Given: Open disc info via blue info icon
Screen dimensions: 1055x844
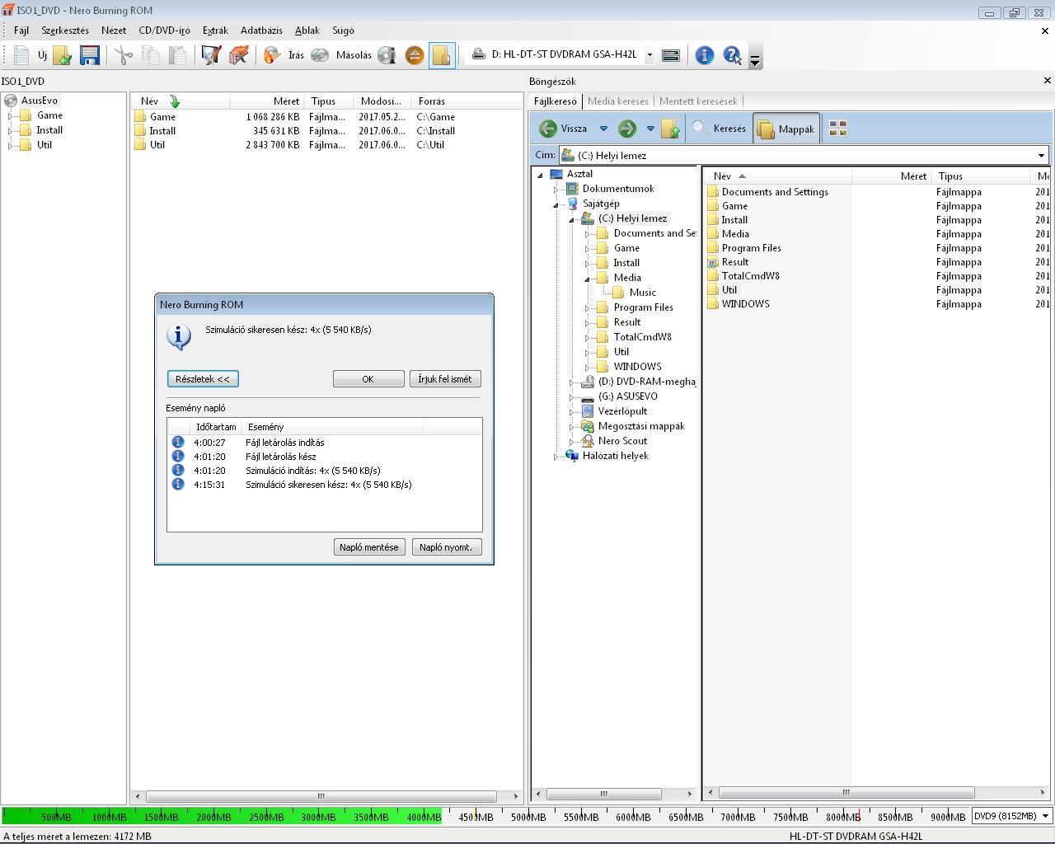Looking at the screenshot, I should click(704, 55).
